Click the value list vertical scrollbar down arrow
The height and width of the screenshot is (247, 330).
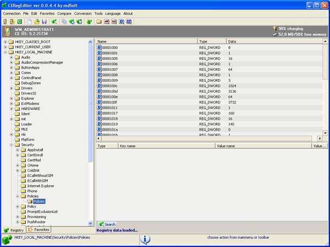tap(325, 133)
